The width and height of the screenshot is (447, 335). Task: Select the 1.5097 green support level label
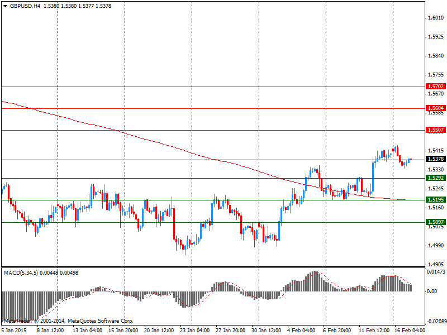tap(436, 222)
